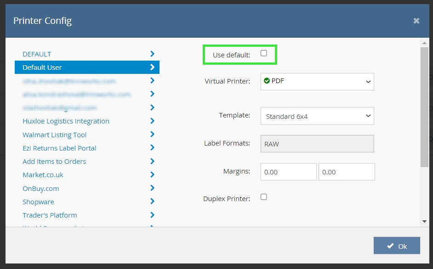433x269 pixels.
Task: Click the chevron beside Shopware
Action: coord(152,202)
